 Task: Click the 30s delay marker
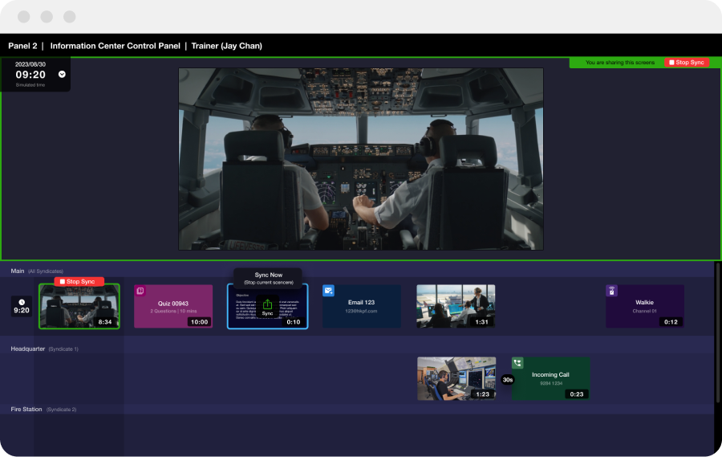click(x=508, y=380)
